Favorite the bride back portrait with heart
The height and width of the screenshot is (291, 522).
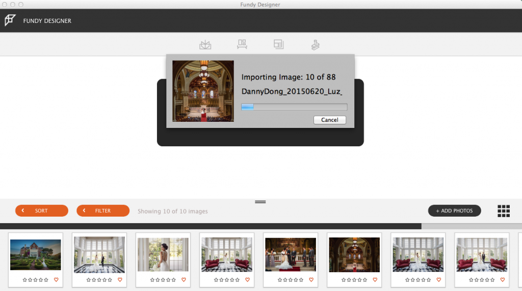pos(184,280)
